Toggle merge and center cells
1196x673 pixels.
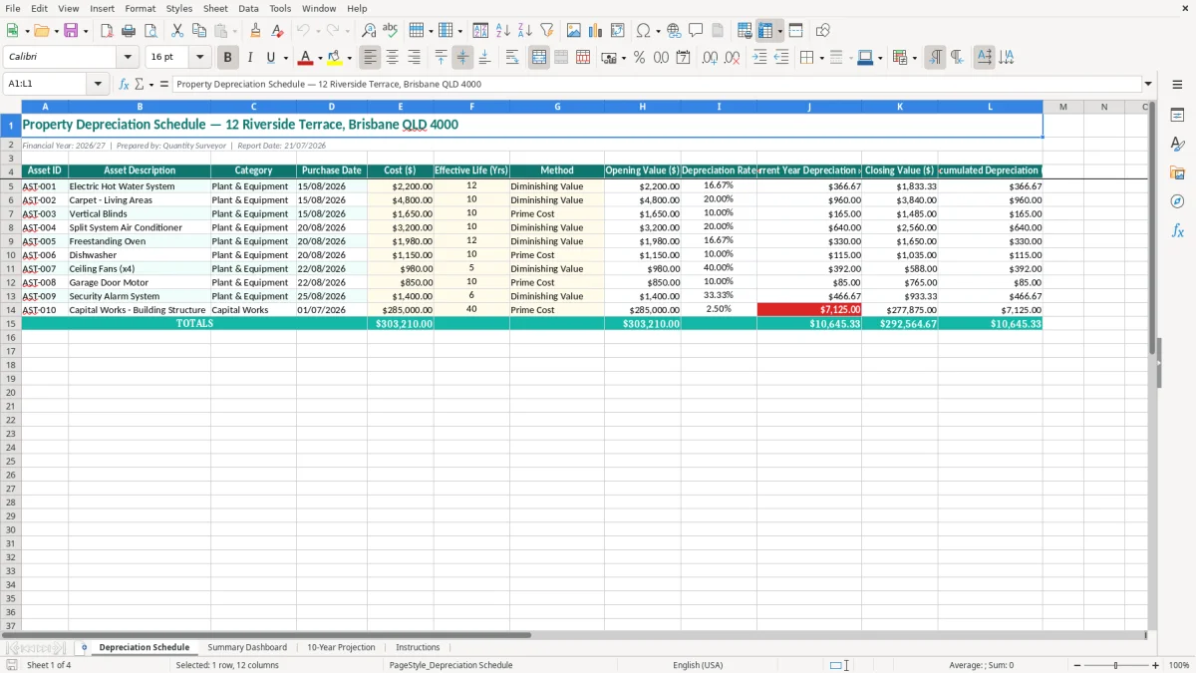(x=539, y=58)
